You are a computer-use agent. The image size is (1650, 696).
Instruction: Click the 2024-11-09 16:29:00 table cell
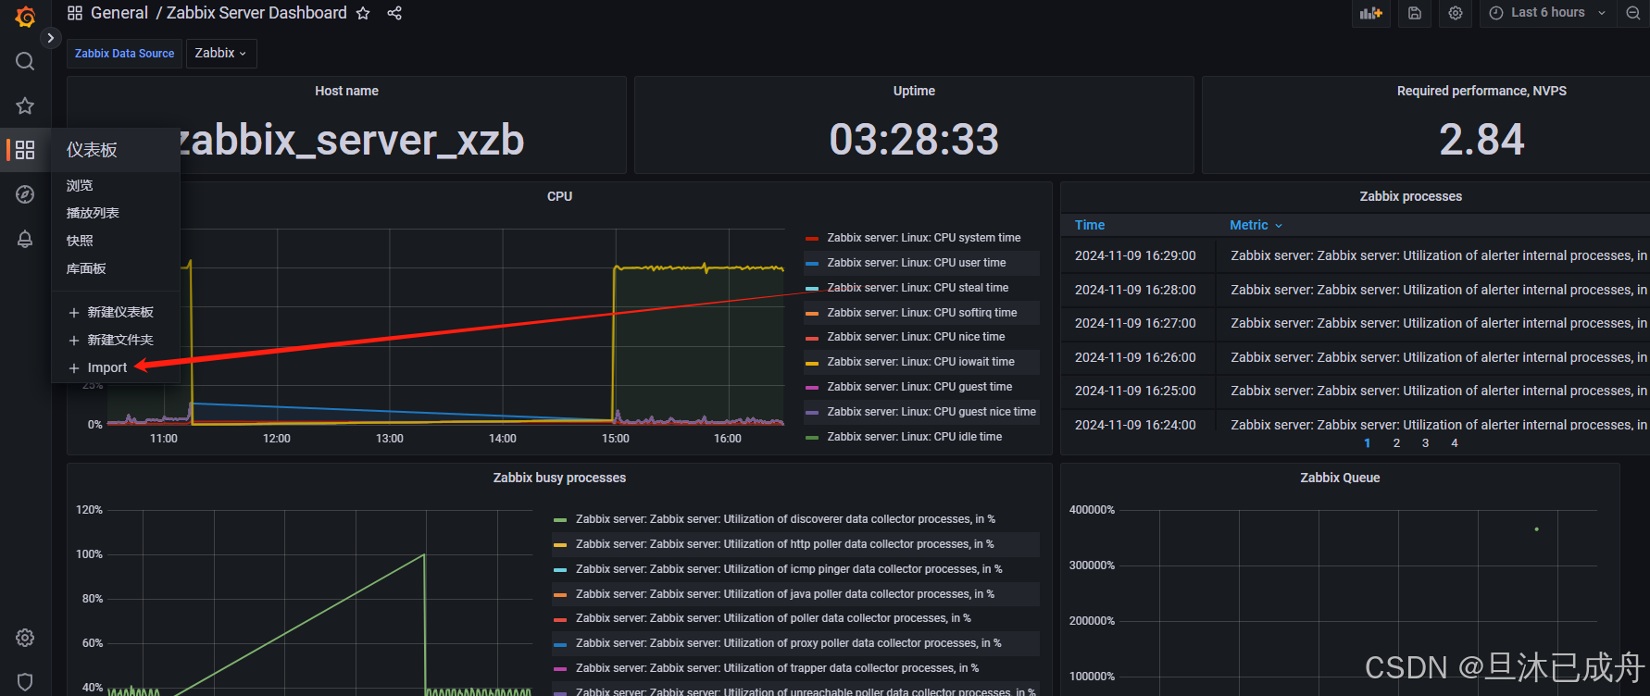(x=1135, y=255)
